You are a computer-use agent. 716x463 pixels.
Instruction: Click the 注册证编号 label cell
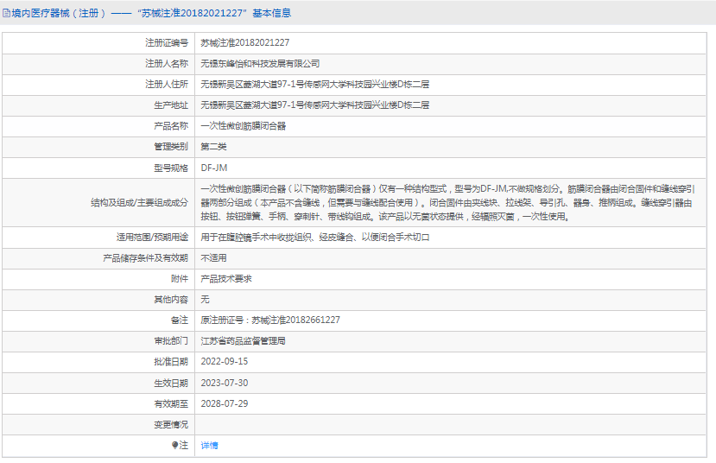point(166,42)
